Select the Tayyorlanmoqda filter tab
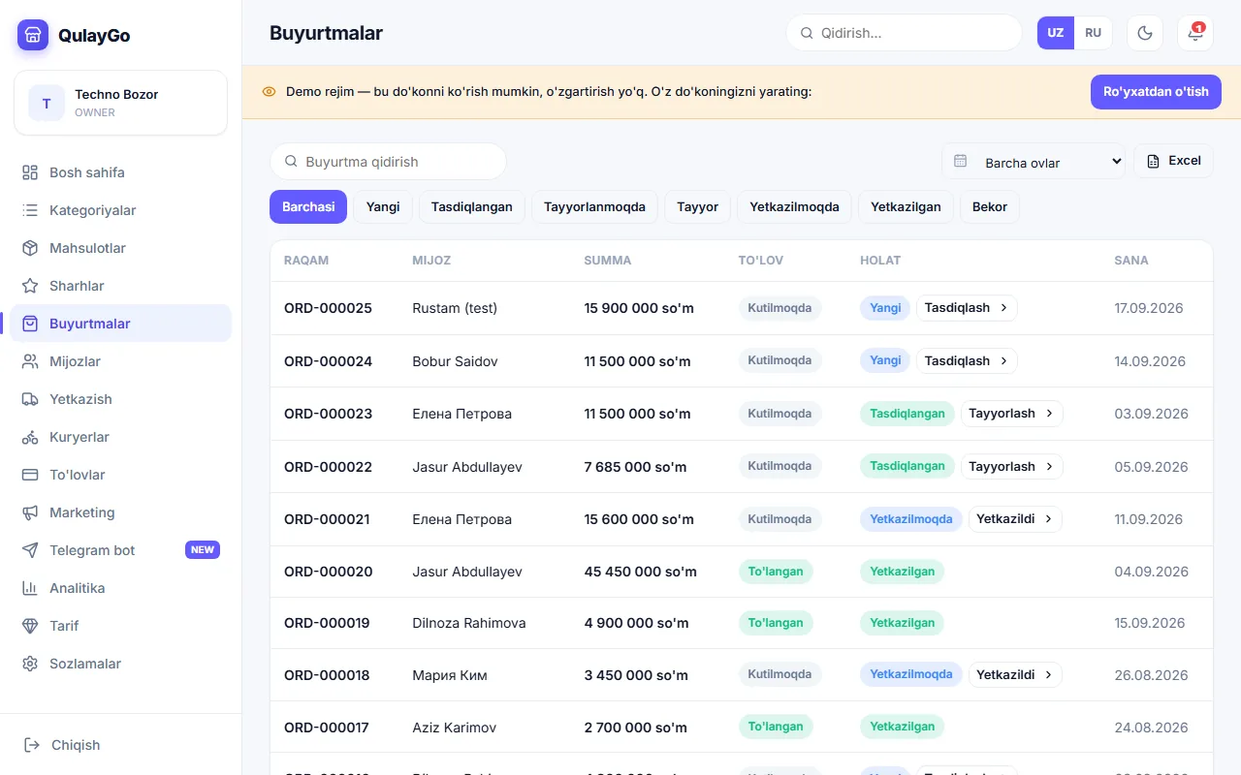The height and width of the screenshot is (775, 1241). click(x=594, y=206)
